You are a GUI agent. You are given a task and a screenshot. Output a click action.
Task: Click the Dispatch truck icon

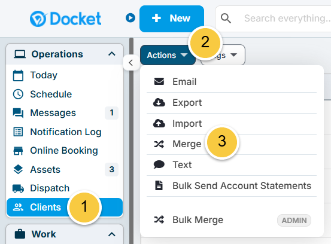tap(18, 188)
